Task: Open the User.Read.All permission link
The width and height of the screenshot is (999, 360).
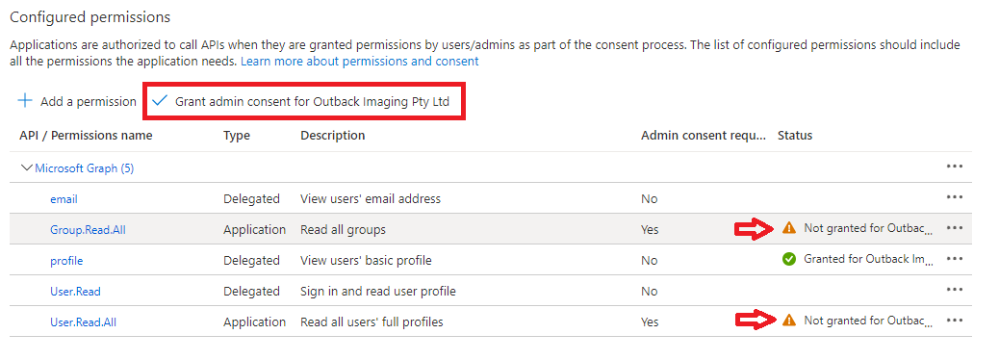Action: pyautogui.click(x=84, y=322)
